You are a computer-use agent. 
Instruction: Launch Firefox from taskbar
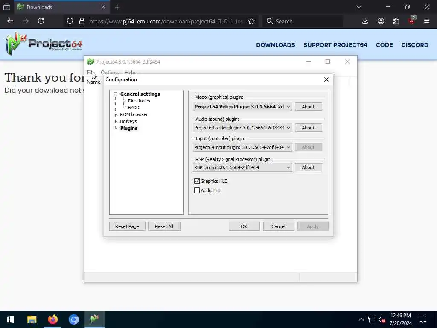point(52,319)
